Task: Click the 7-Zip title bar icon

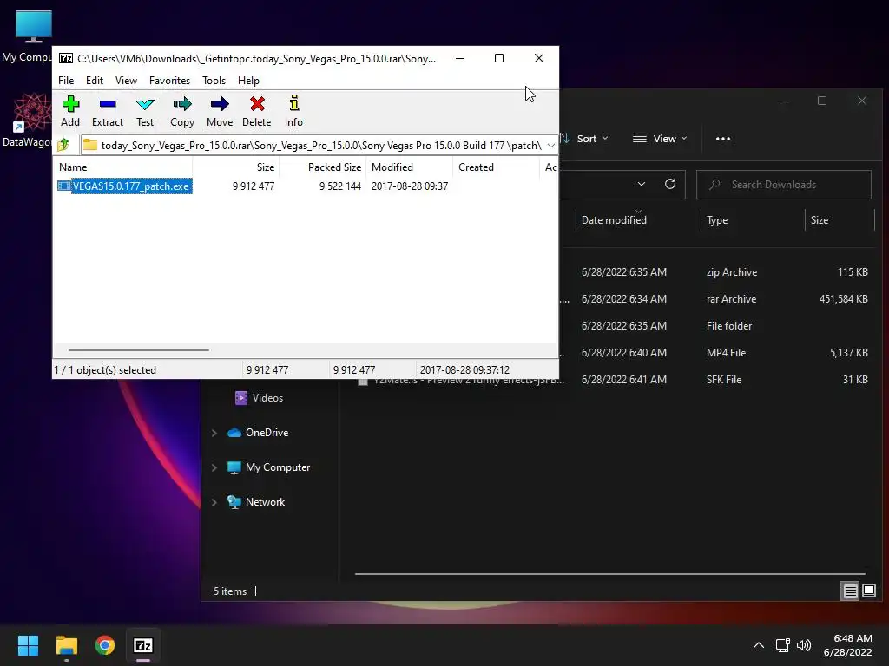Action: click(66, 58)
